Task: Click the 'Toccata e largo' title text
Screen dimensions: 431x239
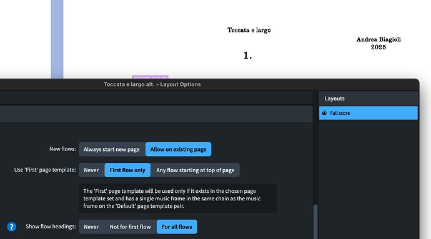Action: click(x=249, y=30)
